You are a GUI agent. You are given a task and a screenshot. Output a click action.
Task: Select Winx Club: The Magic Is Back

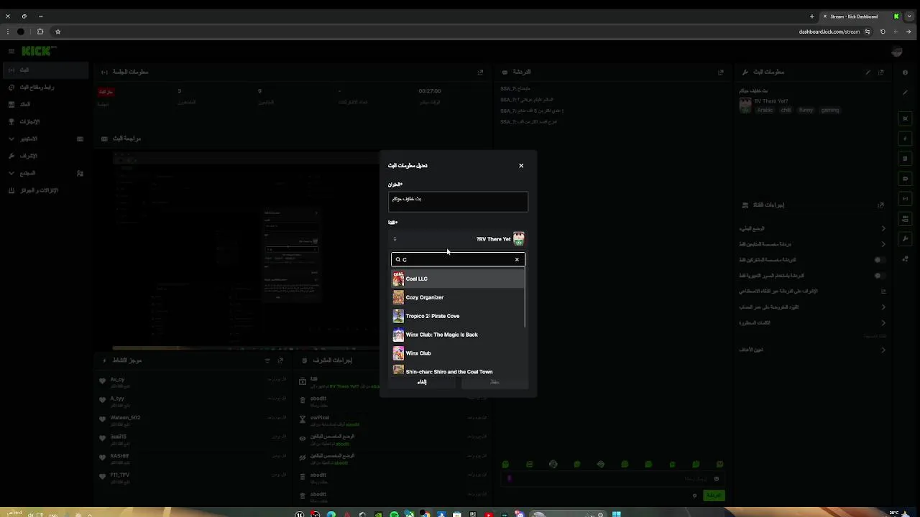pos(458,335)
